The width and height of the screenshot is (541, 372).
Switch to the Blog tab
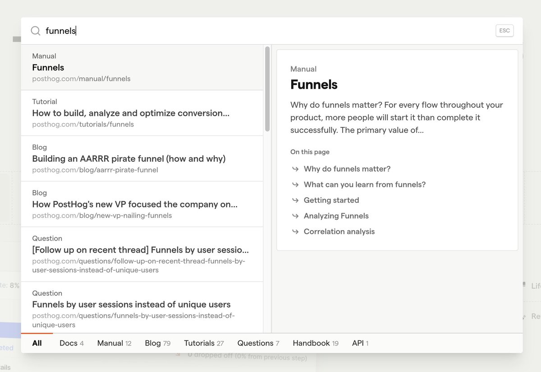coord(157,343)
